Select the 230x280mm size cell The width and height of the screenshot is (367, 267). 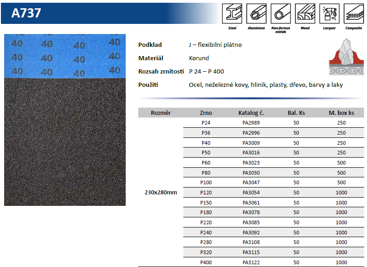coord(161,193)
